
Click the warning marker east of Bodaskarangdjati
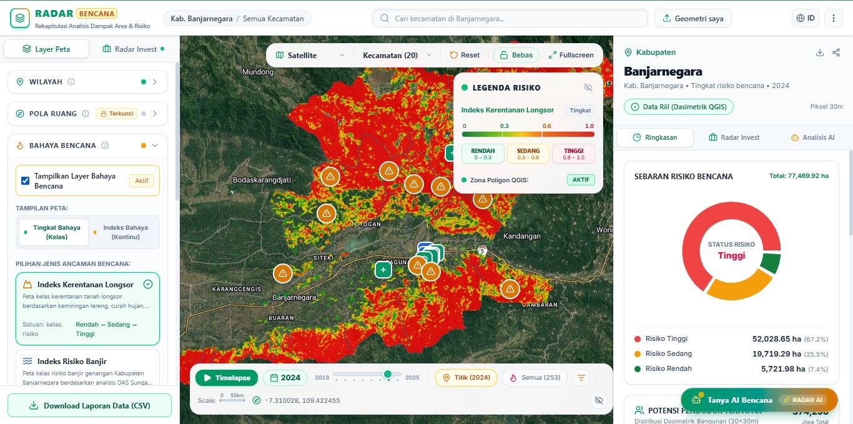pyautogui.click(x=330, y=176)
